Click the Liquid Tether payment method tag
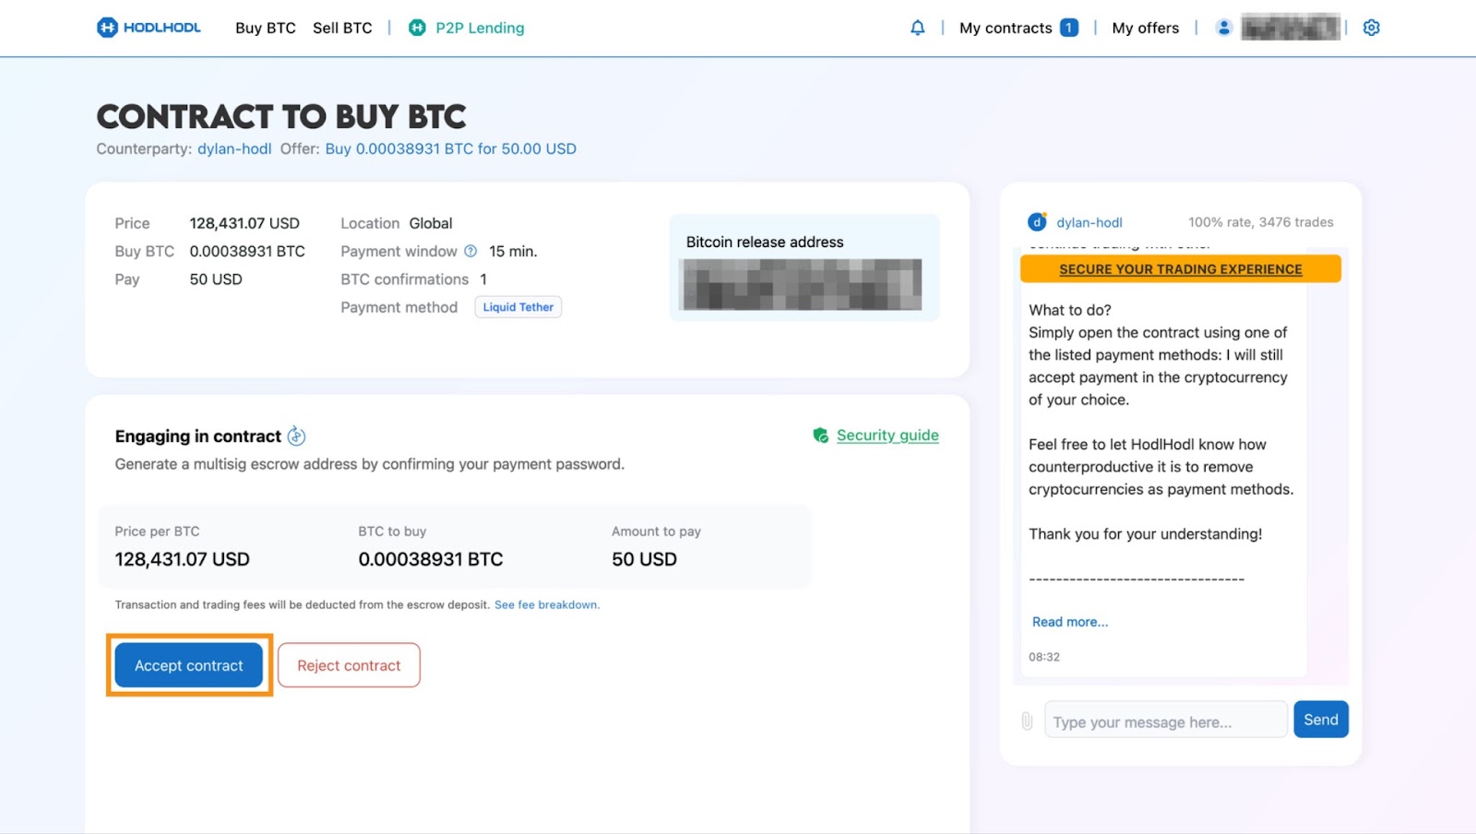The height and width of the screenshot is (834, 1476). 518,307
